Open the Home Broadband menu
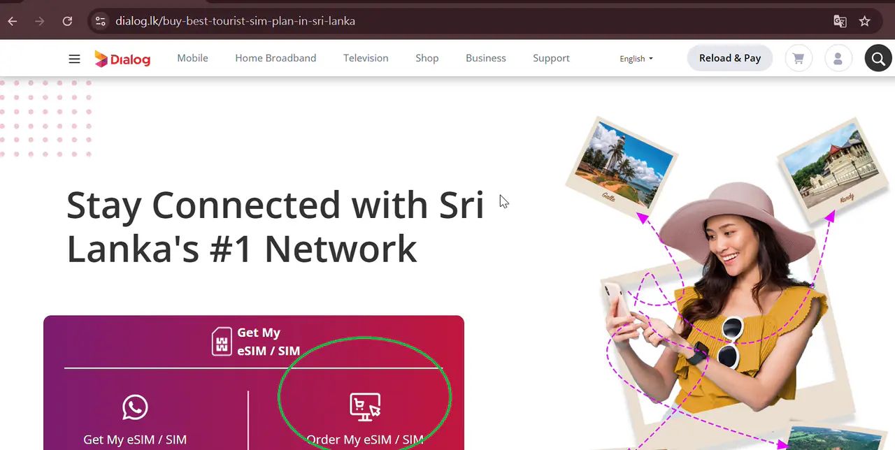Screen dimensions: 895x450 click(x=275, y=58)
